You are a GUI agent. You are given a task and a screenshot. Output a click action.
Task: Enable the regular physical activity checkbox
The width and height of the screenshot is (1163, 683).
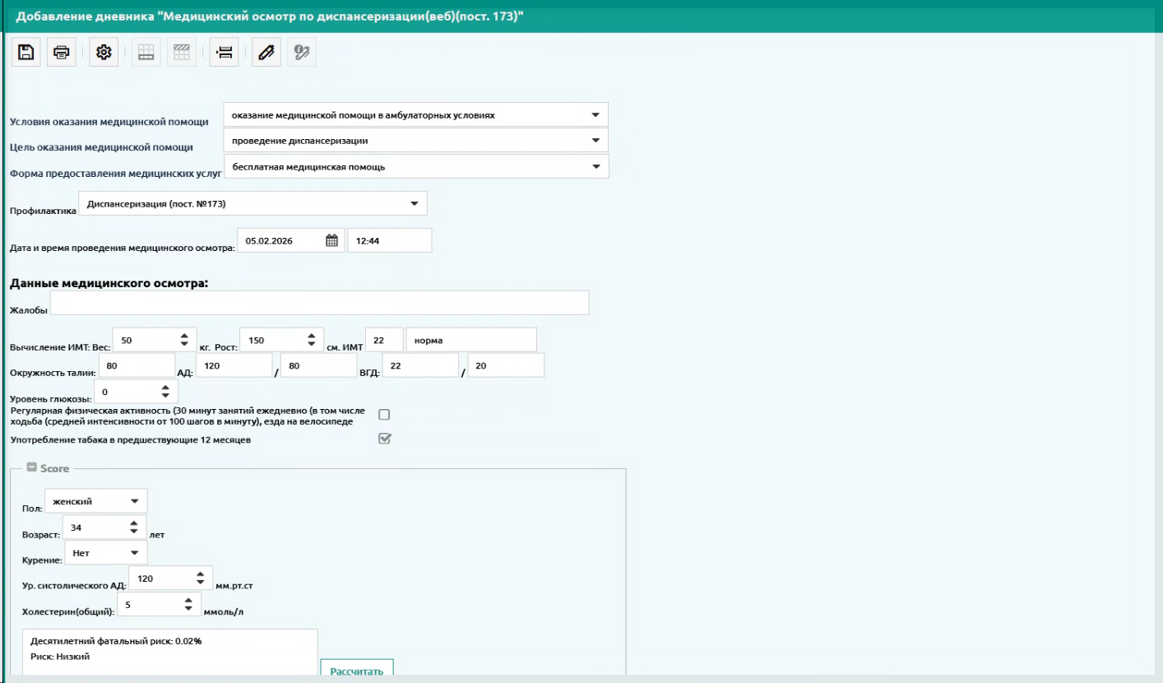coord(384,415)
